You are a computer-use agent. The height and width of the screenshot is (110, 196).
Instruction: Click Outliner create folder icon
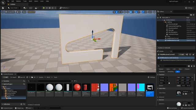coord(191,15)
